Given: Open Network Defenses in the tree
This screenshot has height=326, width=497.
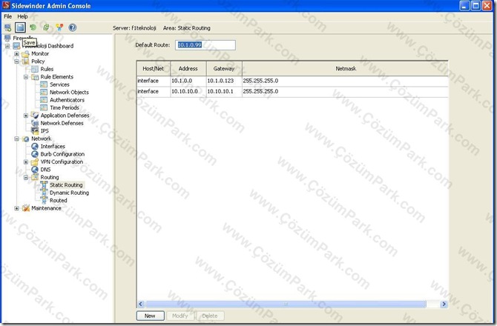Looking at the screenshot, I should pyautogui.click(x=62, y=123).
